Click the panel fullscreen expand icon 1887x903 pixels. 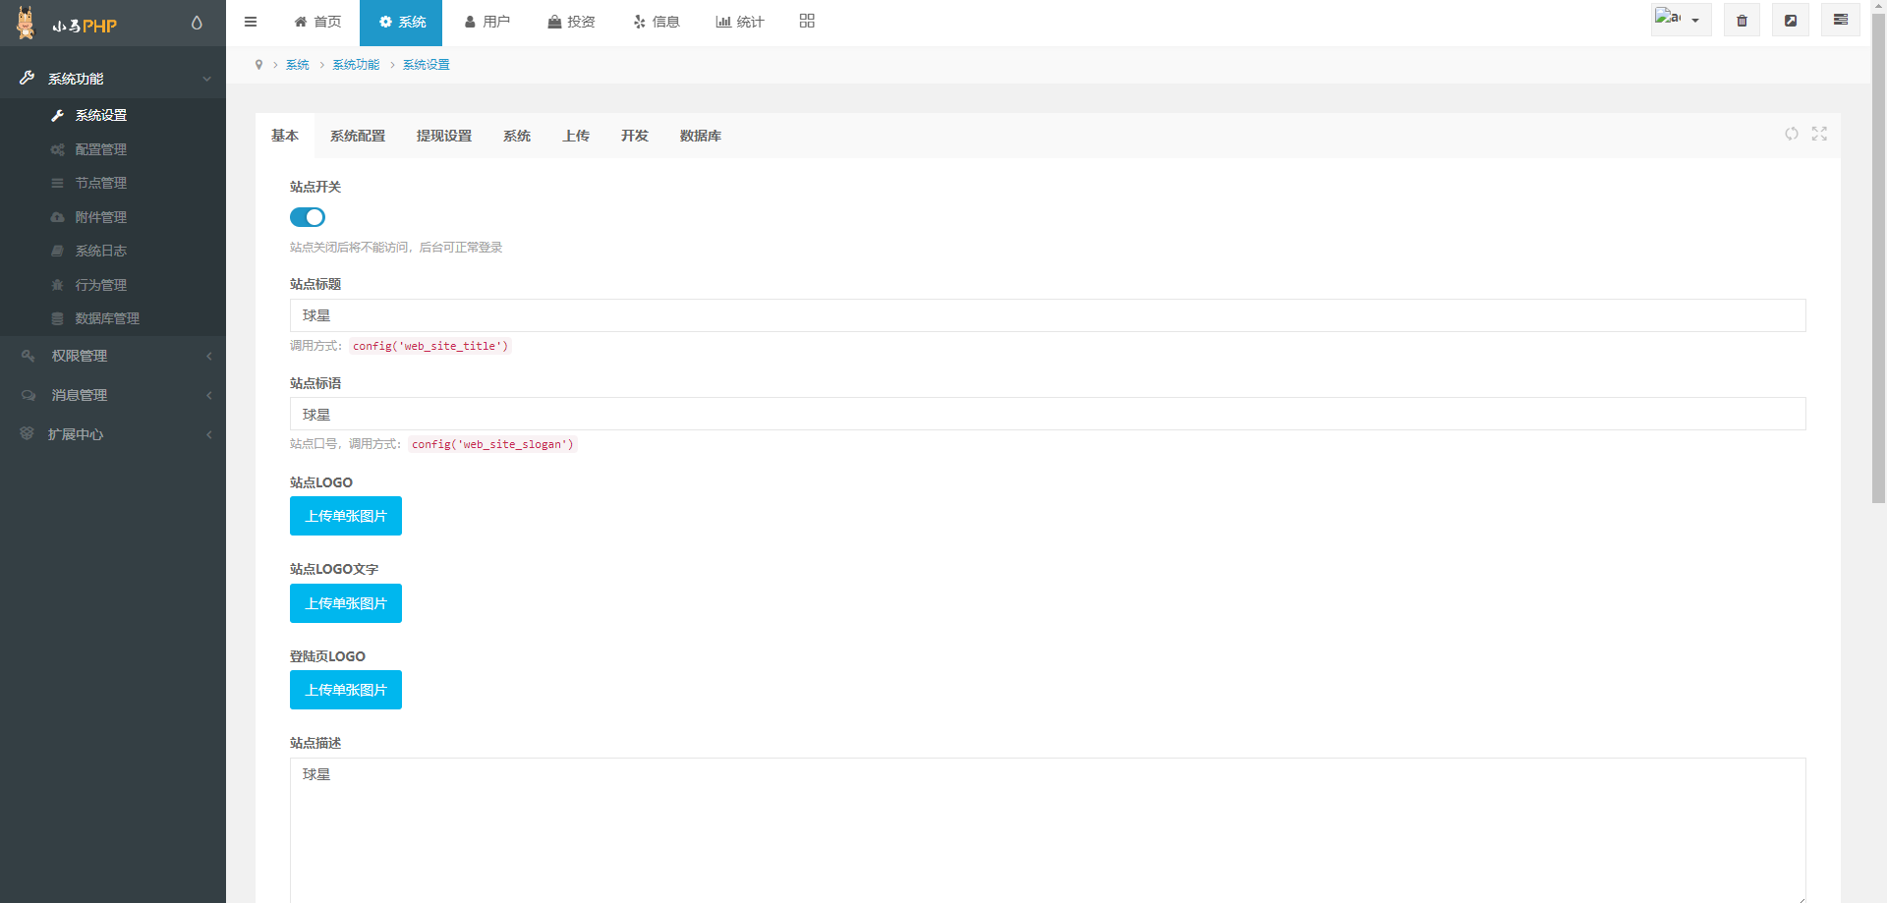[x=1819, y=134]
